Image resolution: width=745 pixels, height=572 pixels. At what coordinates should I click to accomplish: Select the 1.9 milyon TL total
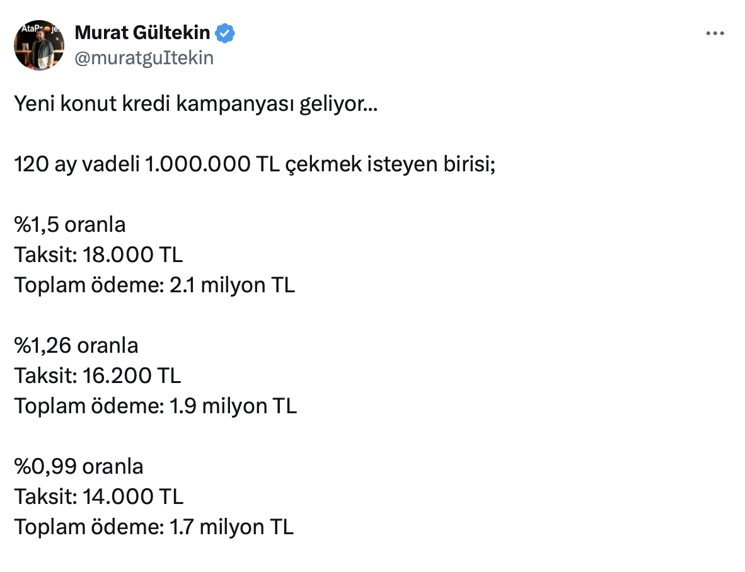[x=233, y=406]
